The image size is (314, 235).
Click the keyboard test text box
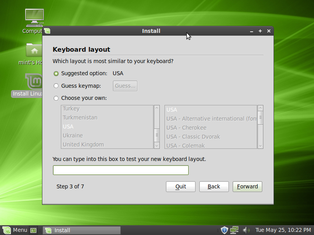click(x=120, y=170)
